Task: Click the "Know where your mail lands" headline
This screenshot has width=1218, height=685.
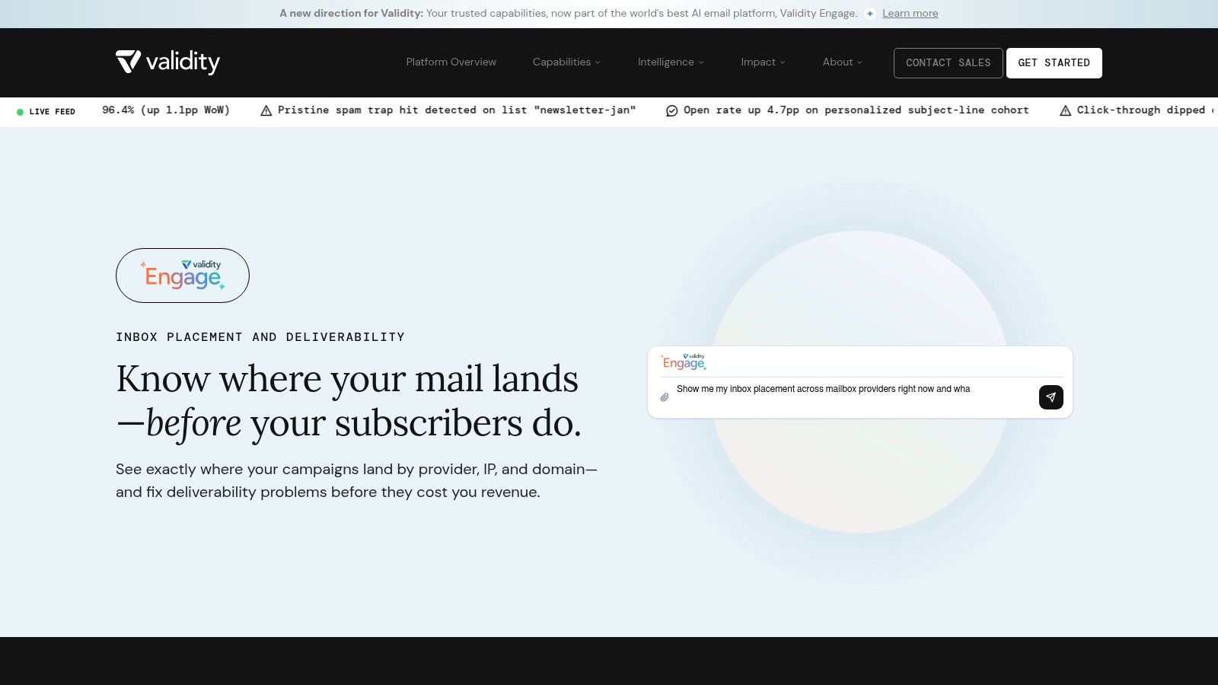Action: click(349, 401)
